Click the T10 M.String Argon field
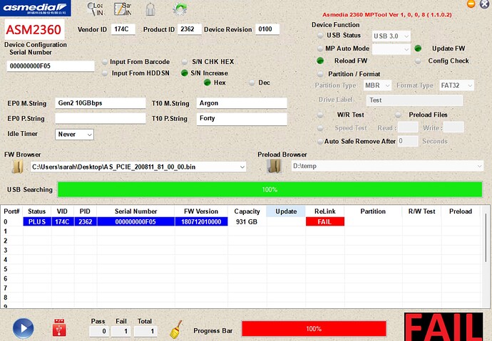492x341 pixels. tap(242, 103)
